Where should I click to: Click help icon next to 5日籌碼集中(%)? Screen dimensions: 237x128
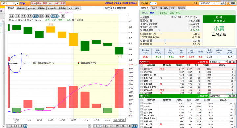(x=161, y=34)
